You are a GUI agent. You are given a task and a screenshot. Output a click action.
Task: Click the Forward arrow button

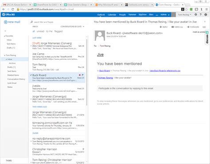click(x=193, y=27)
